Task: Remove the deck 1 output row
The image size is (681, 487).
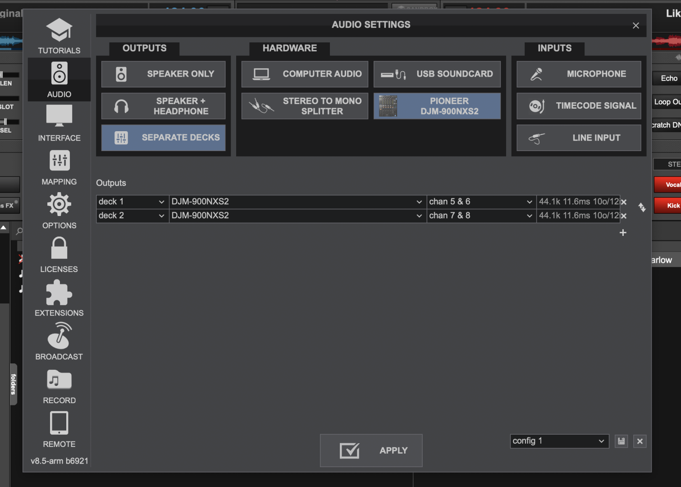Action: [x=624, y=202]
